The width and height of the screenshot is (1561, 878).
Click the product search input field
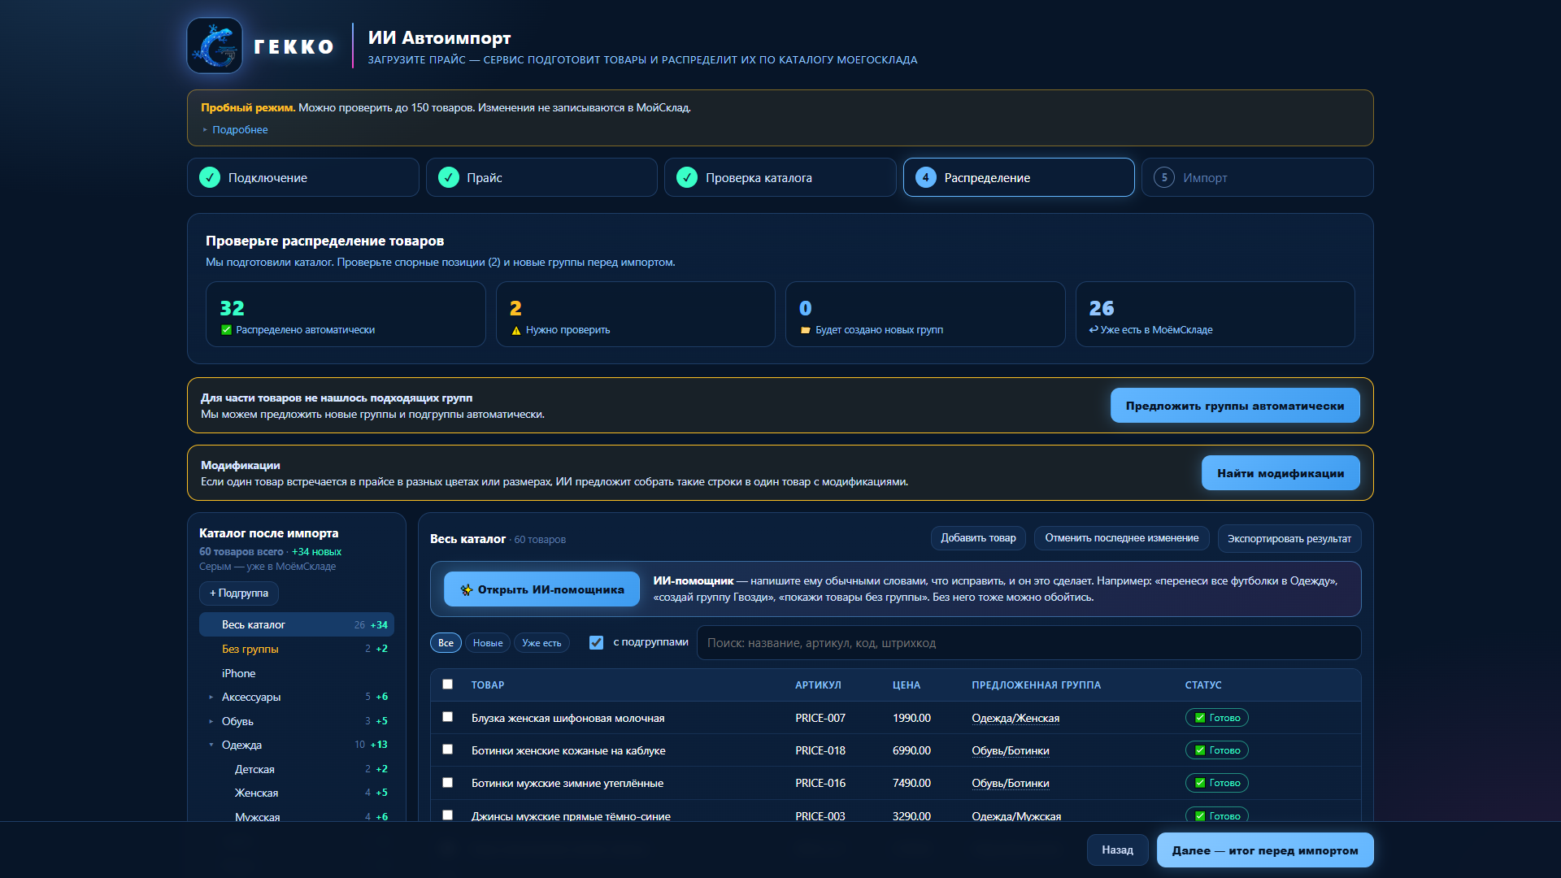(1028, 642)
